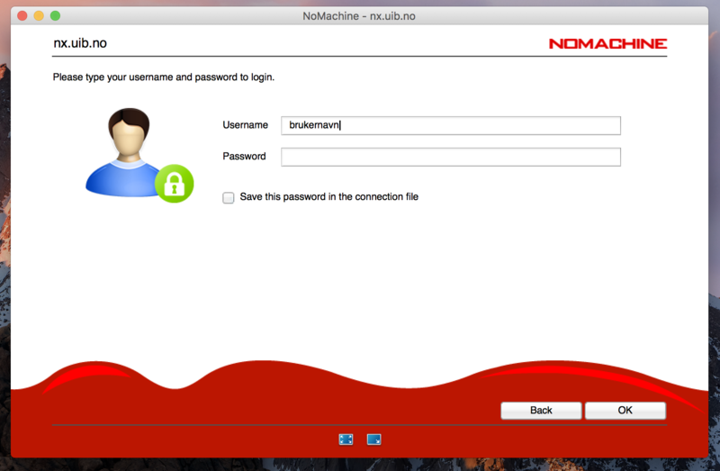Viewport: 720px width, 471px height.
Task: Zoom the window using the green button
Action: (55, 16)
